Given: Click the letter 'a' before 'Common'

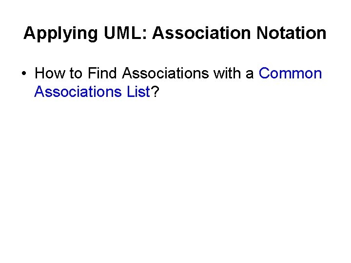Looking at the screenshot, I should tap(250, 74).
